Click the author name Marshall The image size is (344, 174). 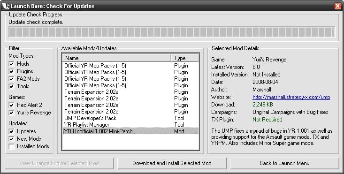[x=262, y=90]
